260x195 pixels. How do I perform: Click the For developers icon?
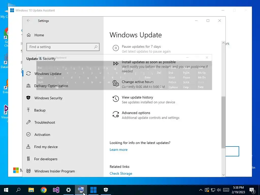click(x=28, y=159)
